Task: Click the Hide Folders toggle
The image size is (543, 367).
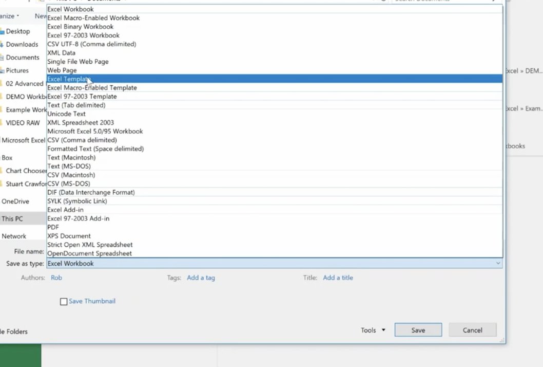Action: click(14, 332)
